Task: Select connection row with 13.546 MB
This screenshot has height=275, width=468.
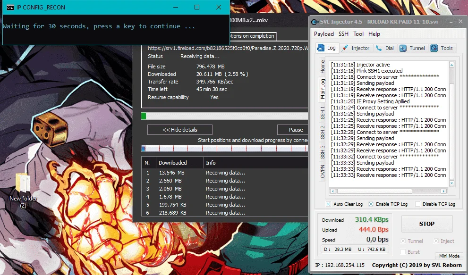Action: click(225, 173)
